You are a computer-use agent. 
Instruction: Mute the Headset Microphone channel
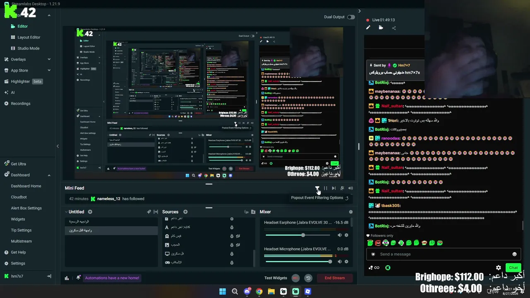pyautogui.click(x=340, y=262)
